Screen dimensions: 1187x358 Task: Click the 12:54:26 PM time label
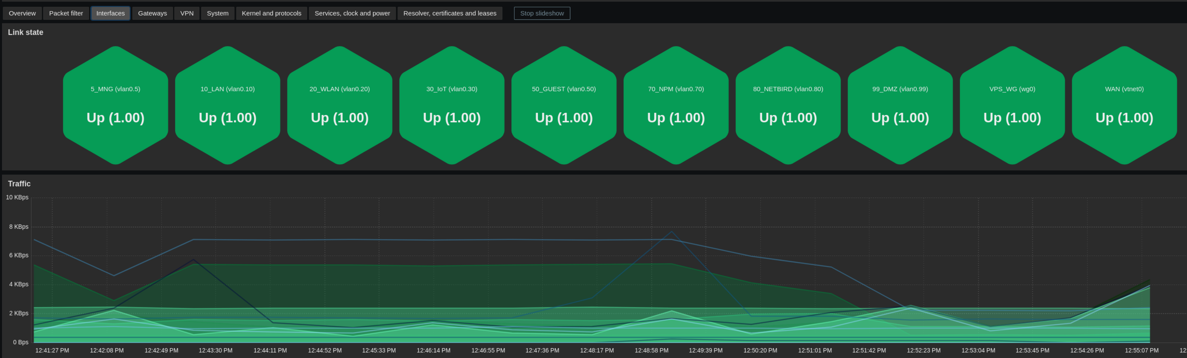coord(1087,351)
